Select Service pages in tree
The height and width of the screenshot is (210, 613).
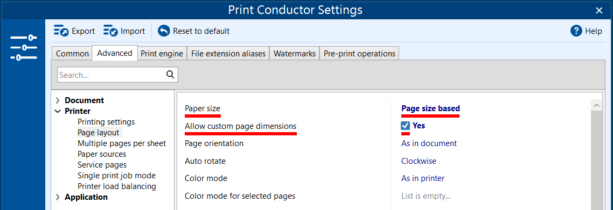coord(102,165)
